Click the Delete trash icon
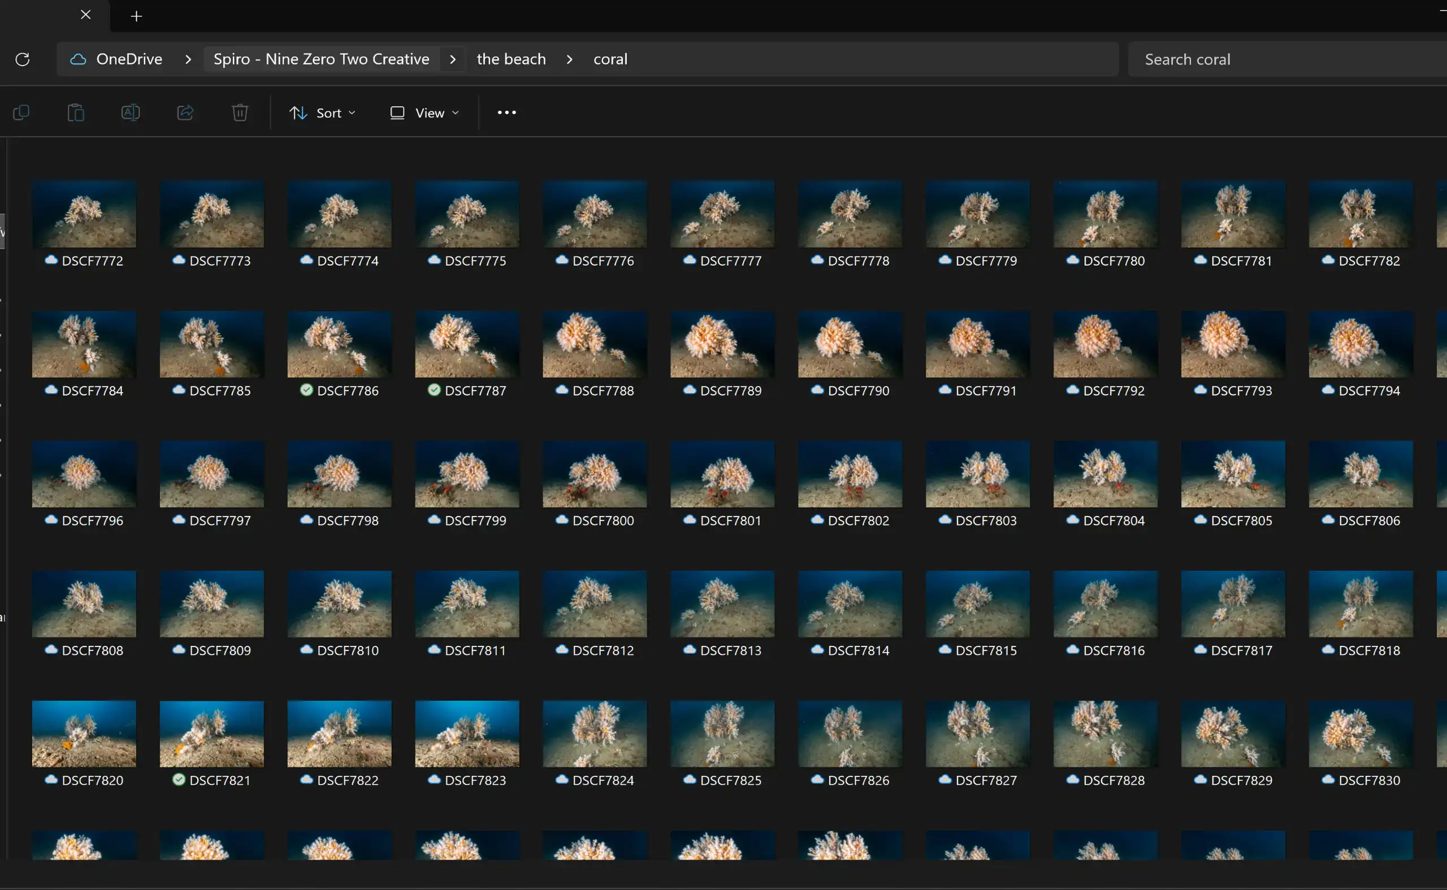The height and width of the screenshot is (890, 1447). point(240,112)
